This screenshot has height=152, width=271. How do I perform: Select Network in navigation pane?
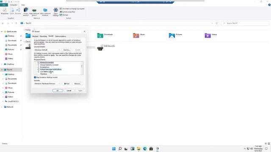point(10,107)
